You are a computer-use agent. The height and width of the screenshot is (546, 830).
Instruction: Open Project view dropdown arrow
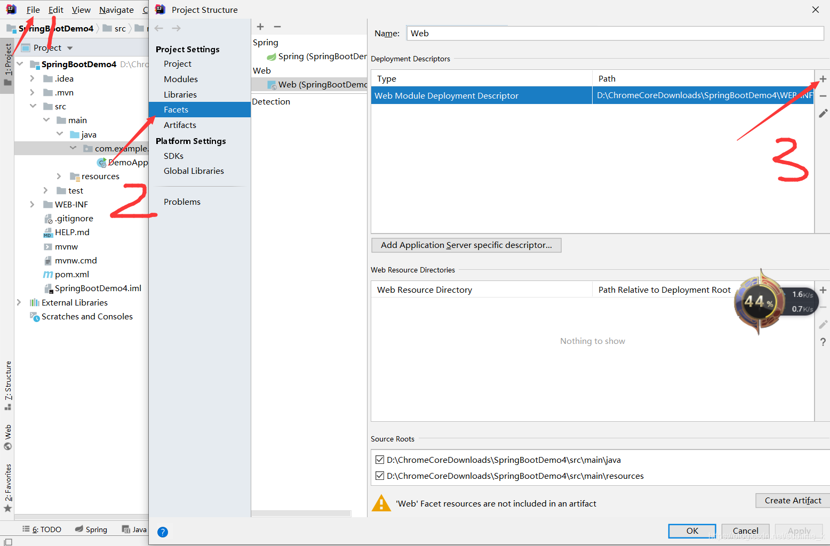(70, 48)
